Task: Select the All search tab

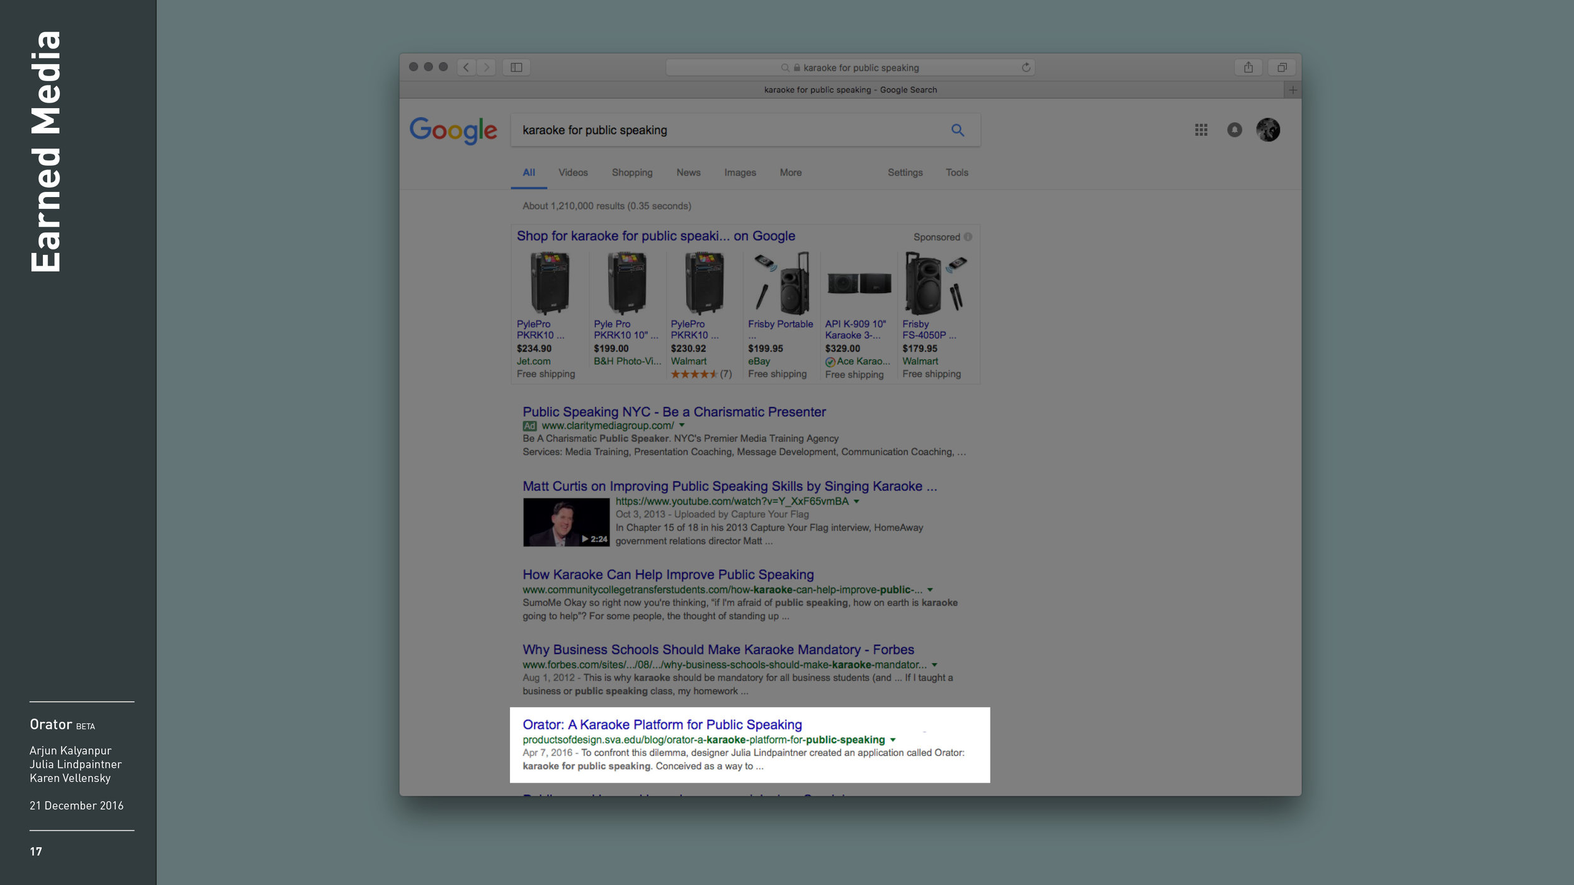Action: click(529, 172)
